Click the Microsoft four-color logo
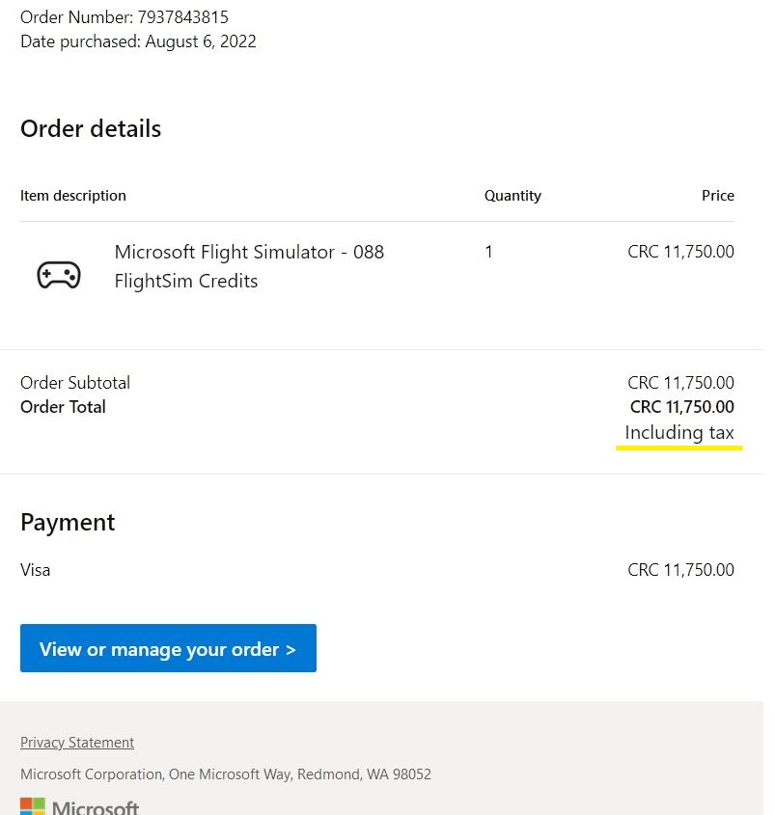This screenshot has height=815, width=775. (33, 806)
